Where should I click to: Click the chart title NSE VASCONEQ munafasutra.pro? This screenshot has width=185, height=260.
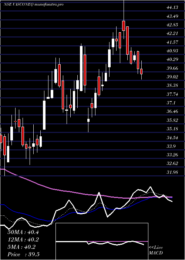[34, 4]
